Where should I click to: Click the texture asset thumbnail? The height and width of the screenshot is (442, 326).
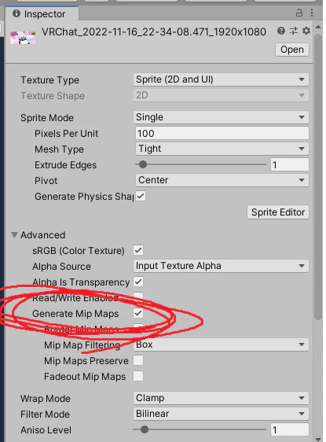coord(23,38)
